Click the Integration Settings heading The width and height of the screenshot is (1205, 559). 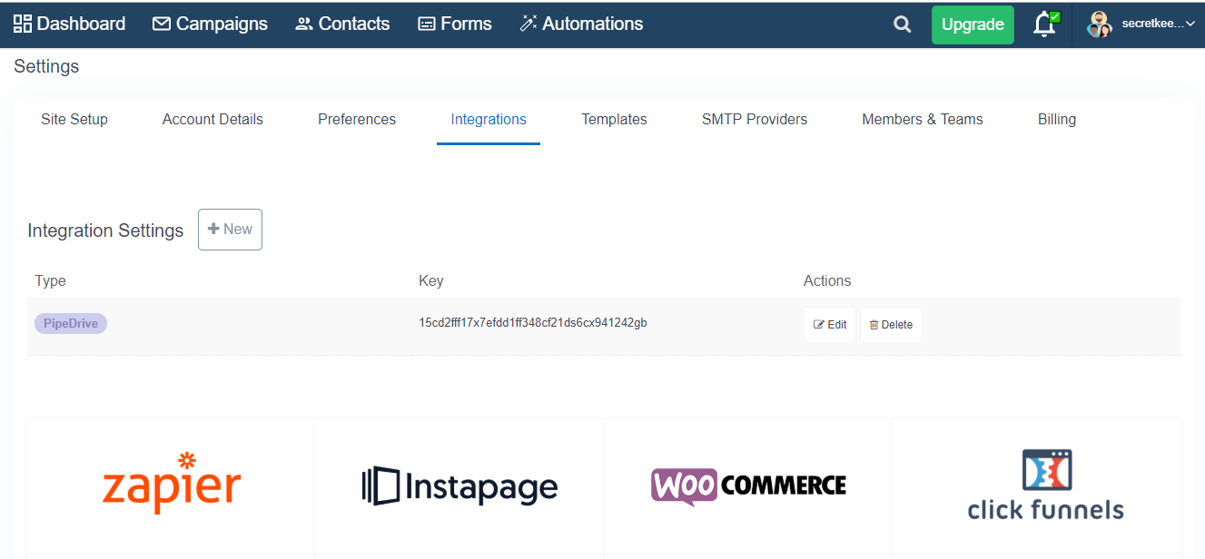pyautogui.click(x=106, y=230)
